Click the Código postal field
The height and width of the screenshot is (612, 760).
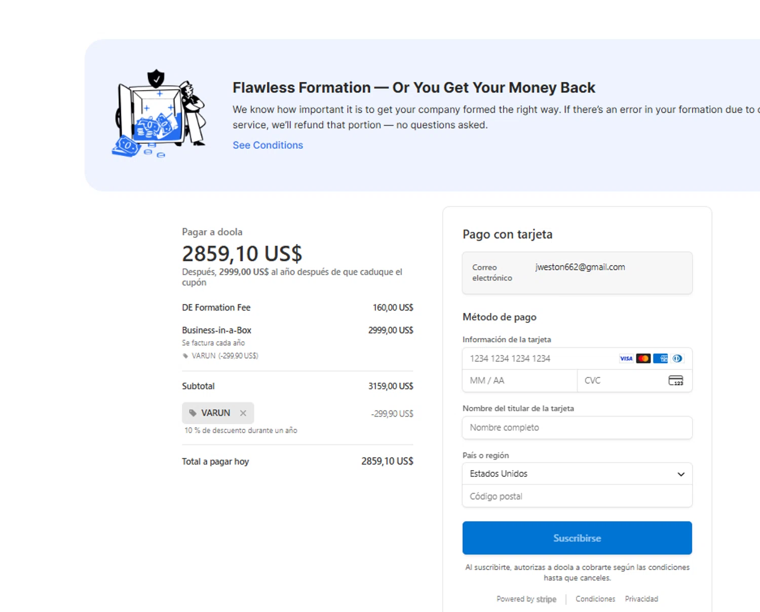coord(577,497)
